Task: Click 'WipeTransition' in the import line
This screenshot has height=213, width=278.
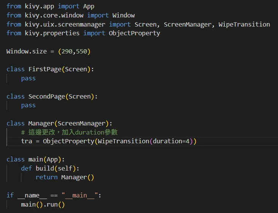Action: [244, 24]
